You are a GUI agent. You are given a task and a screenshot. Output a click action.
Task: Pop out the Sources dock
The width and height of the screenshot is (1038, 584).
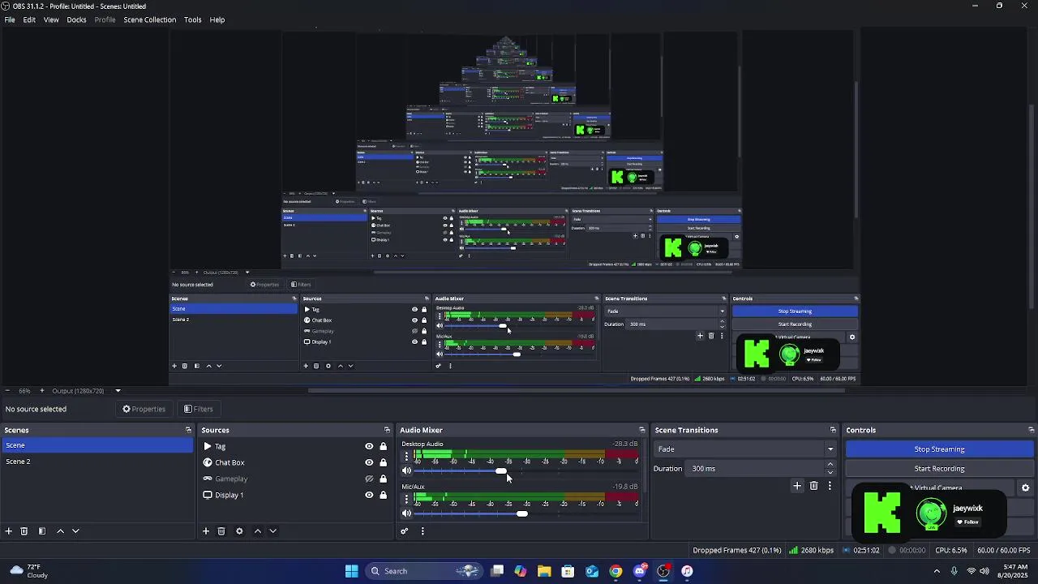click(x=387, y=430)
